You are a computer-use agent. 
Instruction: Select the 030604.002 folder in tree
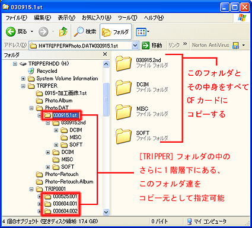pyautogui.click(x=65, y=211)
